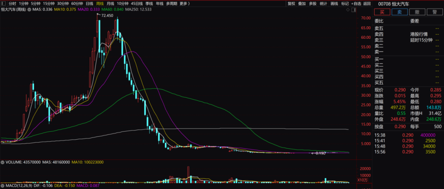Select the 分时 intraday tab
The width and height of the screenshot is (444, 189).
coord(12,4)
